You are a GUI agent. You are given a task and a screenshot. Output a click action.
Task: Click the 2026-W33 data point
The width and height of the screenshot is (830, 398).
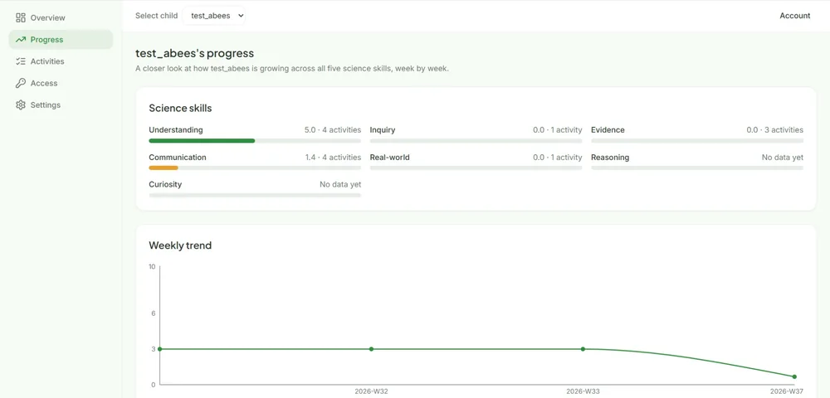[583, 349]
